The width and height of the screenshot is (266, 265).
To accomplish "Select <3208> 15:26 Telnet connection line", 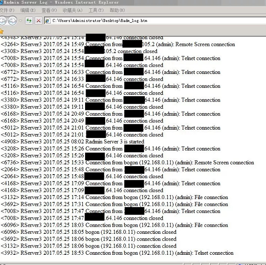I will [x=110, y=148].
